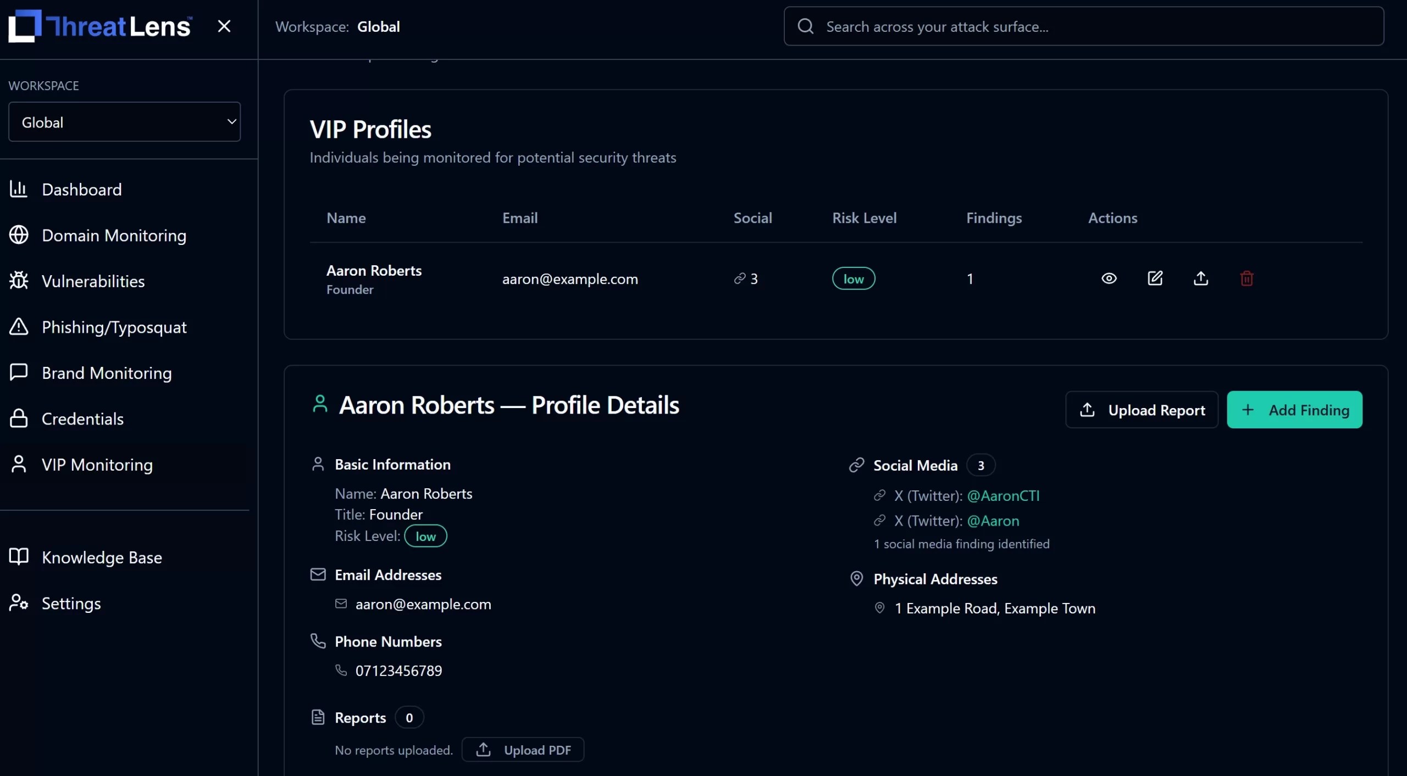The image size is (1407, 776).
Task: Open the @AaronCTI Twitter profile link
Action: (x=1004, y=495)
